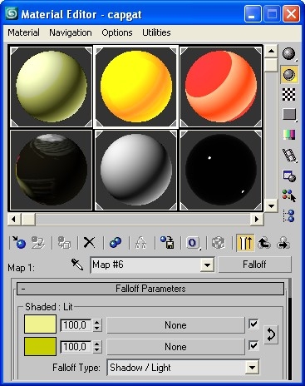
Task: Select the bright yellow sample sphere
Action: tap(136, 87)
